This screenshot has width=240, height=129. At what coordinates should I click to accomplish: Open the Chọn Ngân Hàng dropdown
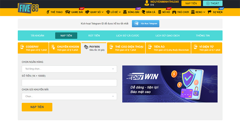coord(69,69)
